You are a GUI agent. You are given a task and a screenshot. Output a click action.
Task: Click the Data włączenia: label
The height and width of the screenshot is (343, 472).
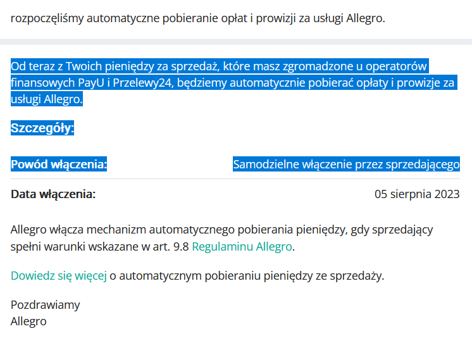pos(53,194)
